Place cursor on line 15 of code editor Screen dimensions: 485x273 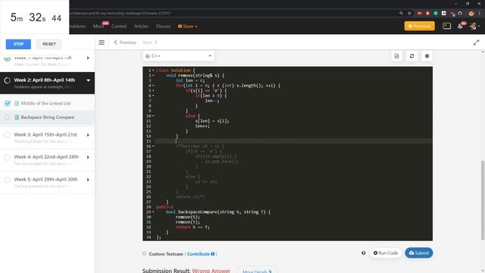coord(293,141)
